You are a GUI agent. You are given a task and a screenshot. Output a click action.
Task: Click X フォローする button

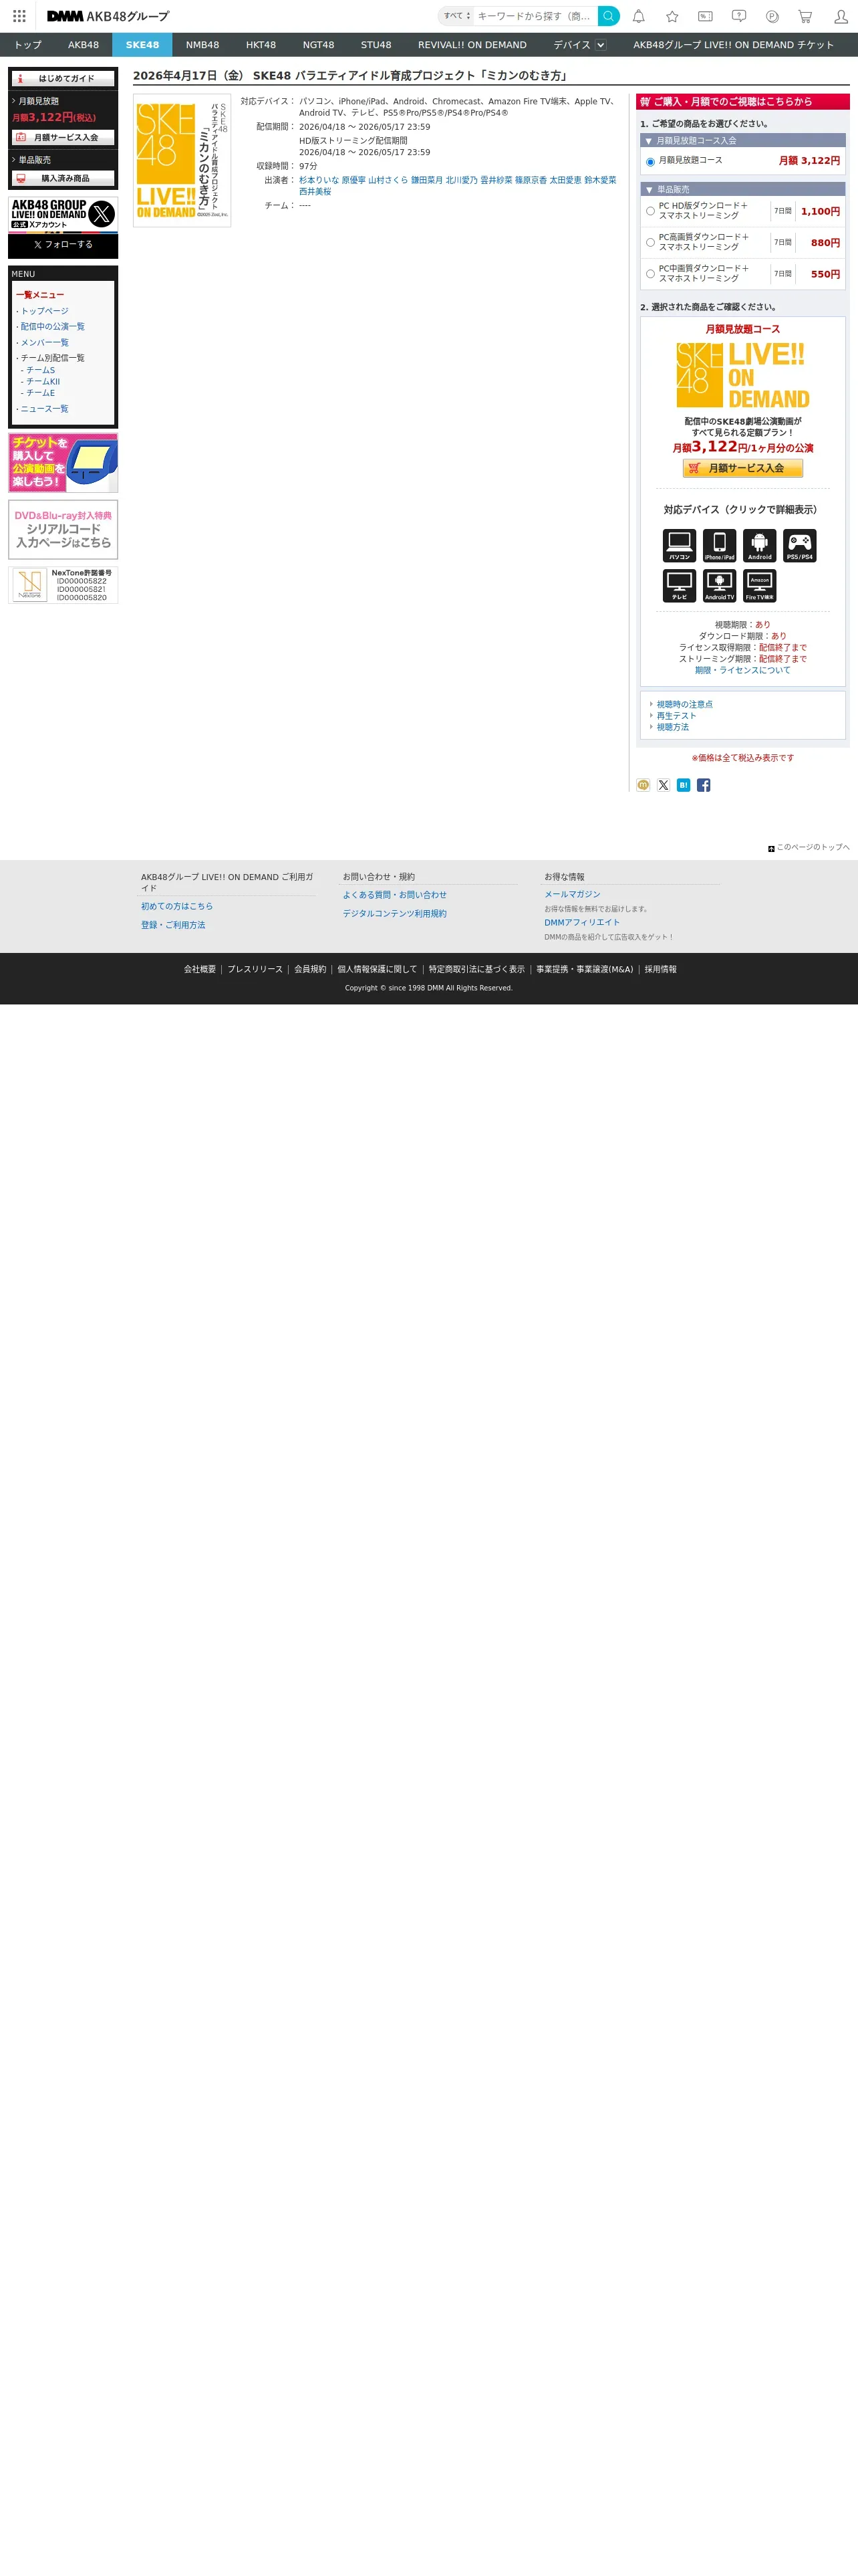[x=63, y=244]
